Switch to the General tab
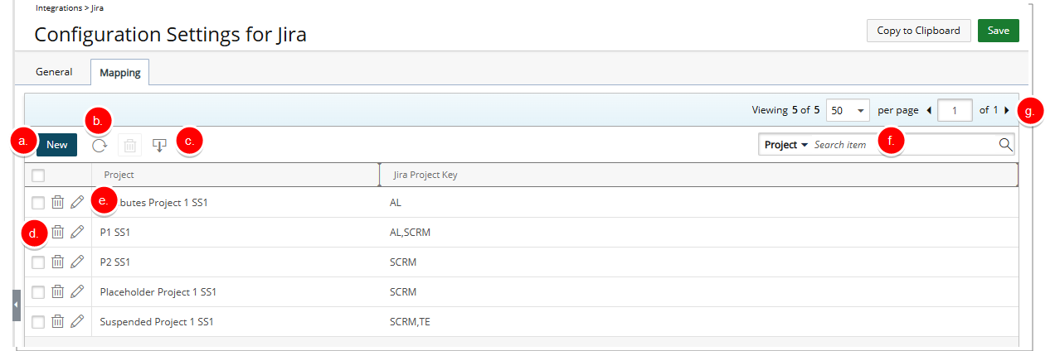1055x351 pixels. click(54, 72)
